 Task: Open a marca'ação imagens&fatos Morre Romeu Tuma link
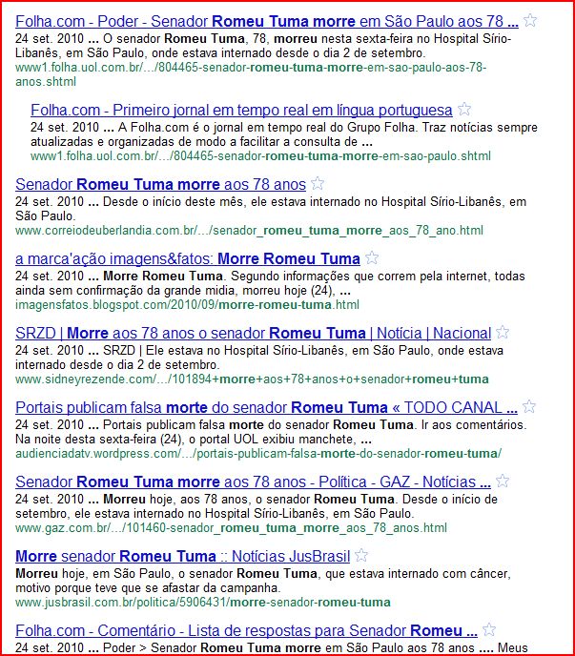click(x=188, y=258)
